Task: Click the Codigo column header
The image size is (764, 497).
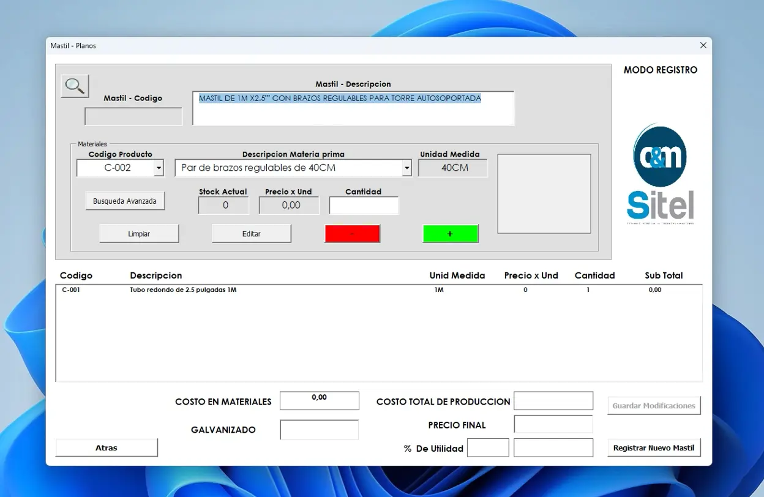Action: [x=76, y=275]
